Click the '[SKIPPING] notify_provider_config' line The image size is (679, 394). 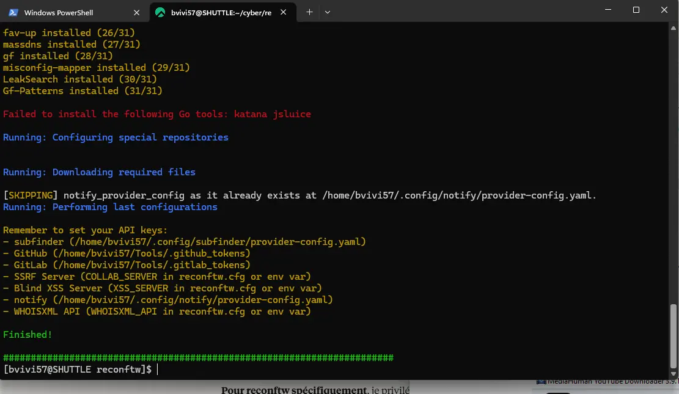[x=299, y=195]
